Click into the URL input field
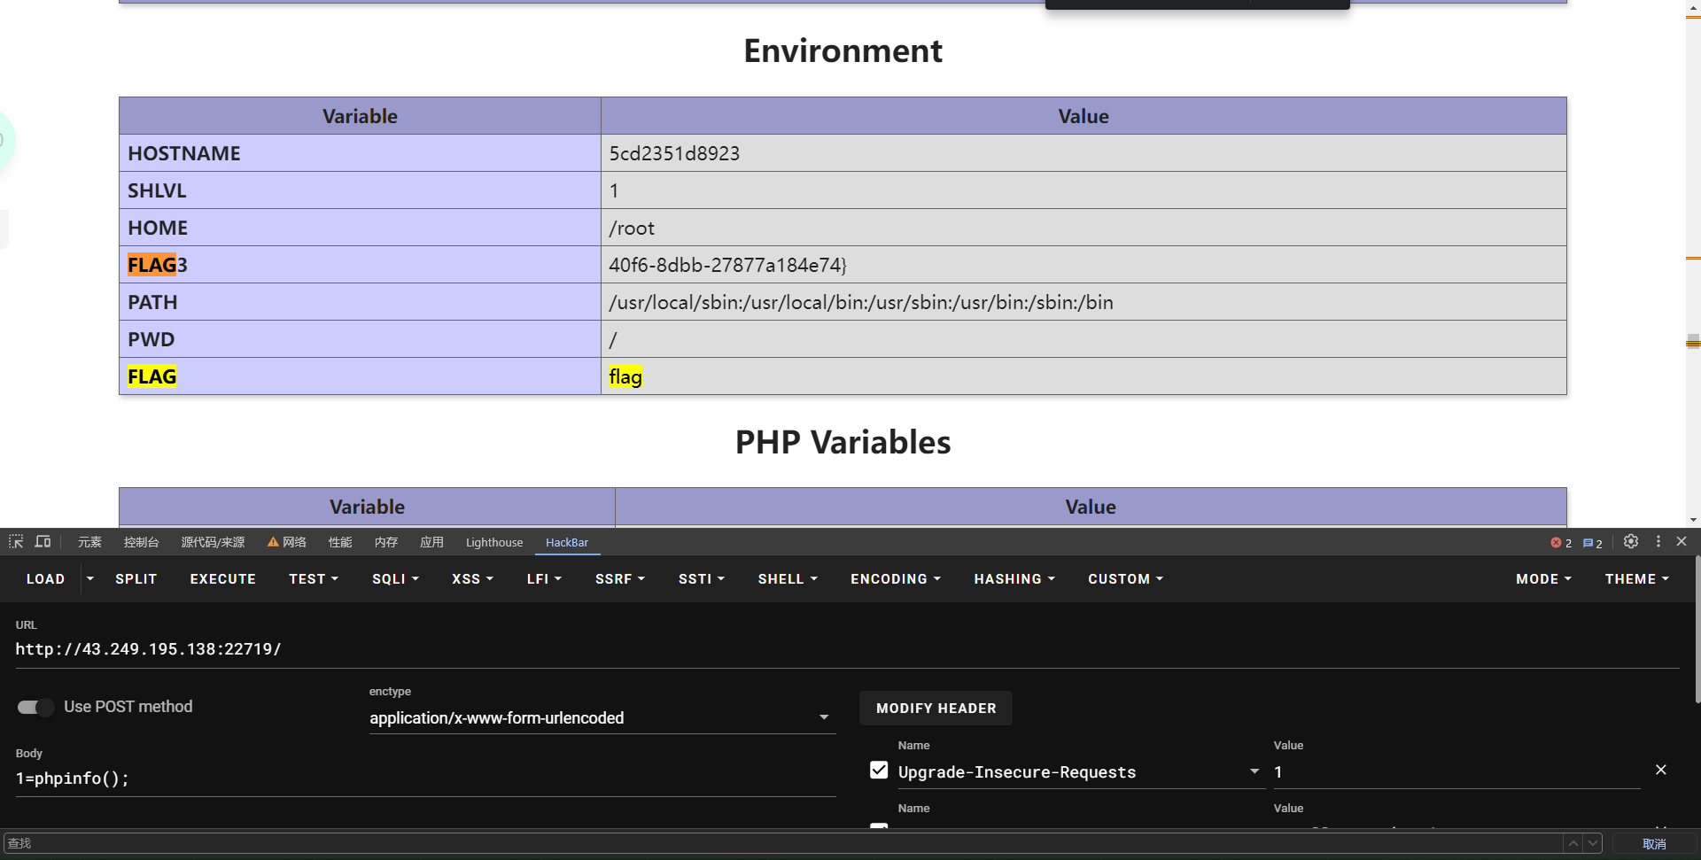This screenshot has height=860, width=1701. pyautogui.click(x=847, y=649)
